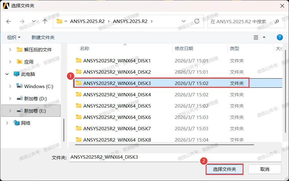This screenshot has width=289, height=181.
Task: Expand Windows (C:) drive node
Action: [10, 86]
